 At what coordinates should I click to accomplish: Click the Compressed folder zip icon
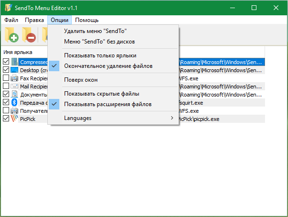[x=14, y=62]
